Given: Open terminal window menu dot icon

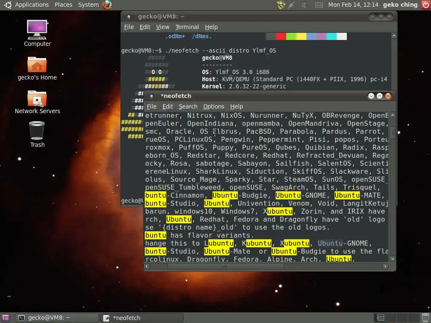Looking at the screenshot, I should tap(128, 17).
